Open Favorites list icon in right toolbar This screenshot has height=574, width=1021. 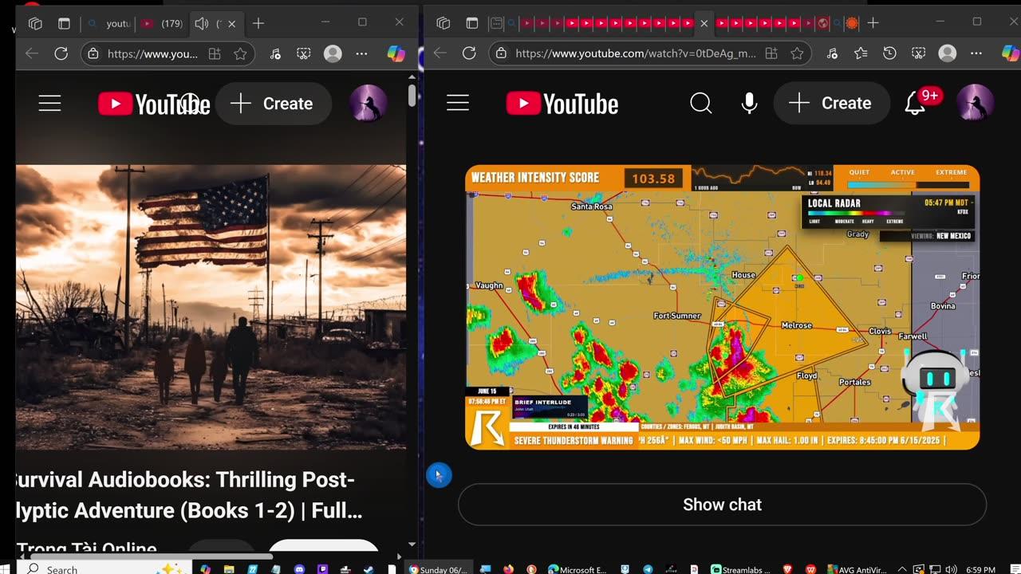point(861,53)
